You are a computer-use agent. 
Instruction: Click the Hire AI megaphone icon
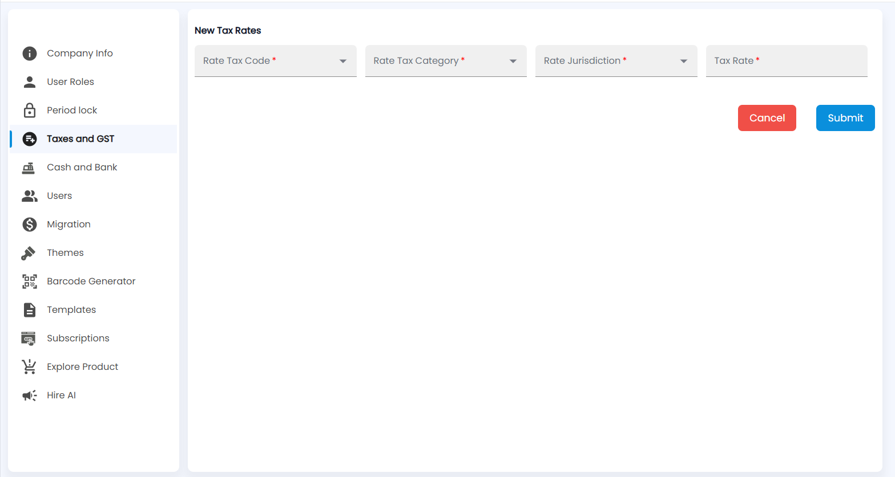[x=30, y=396]
